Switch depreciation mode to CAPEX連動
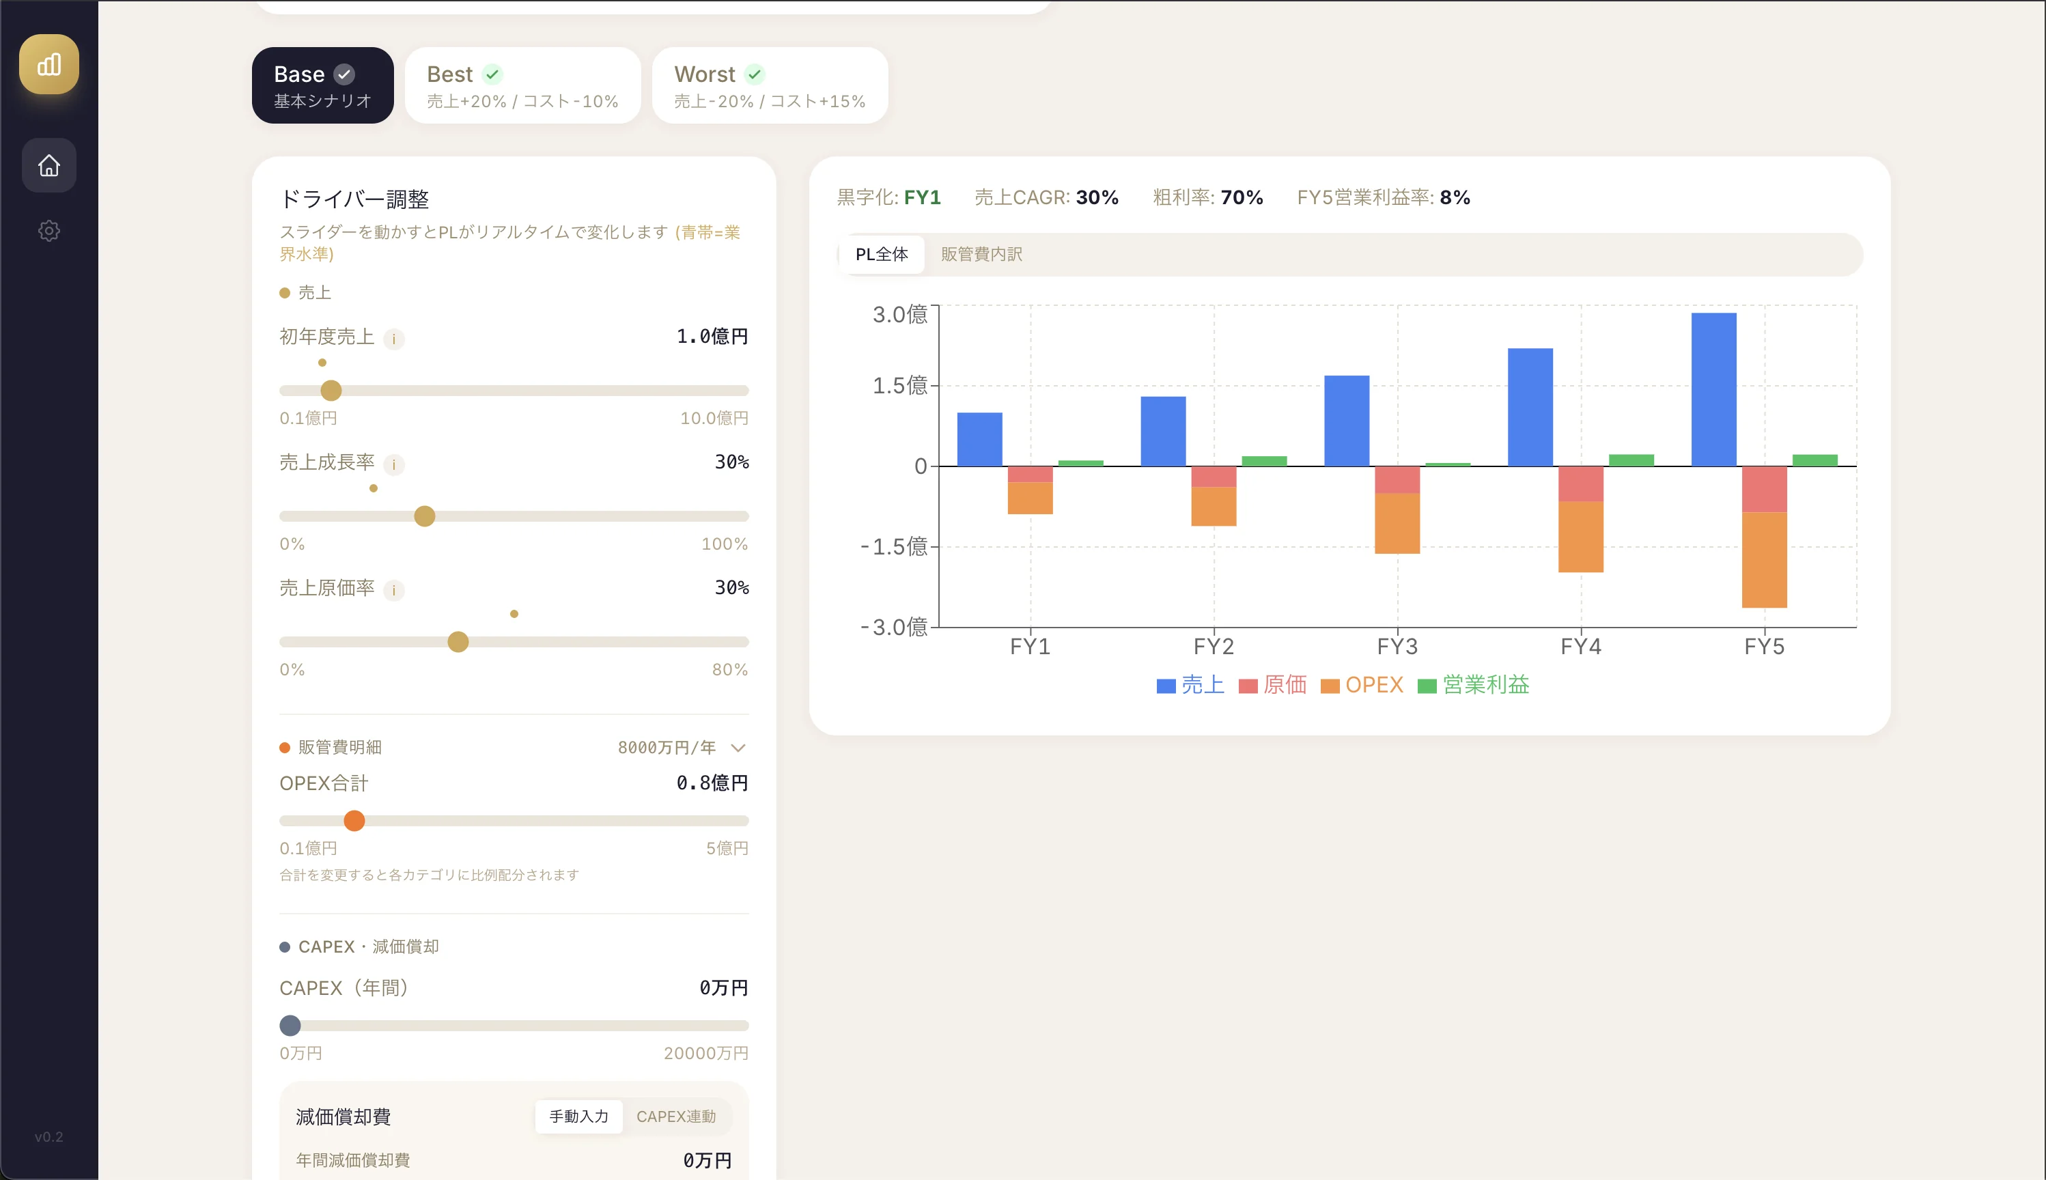This screenshot has height=1180, width=2046. 676,1116
